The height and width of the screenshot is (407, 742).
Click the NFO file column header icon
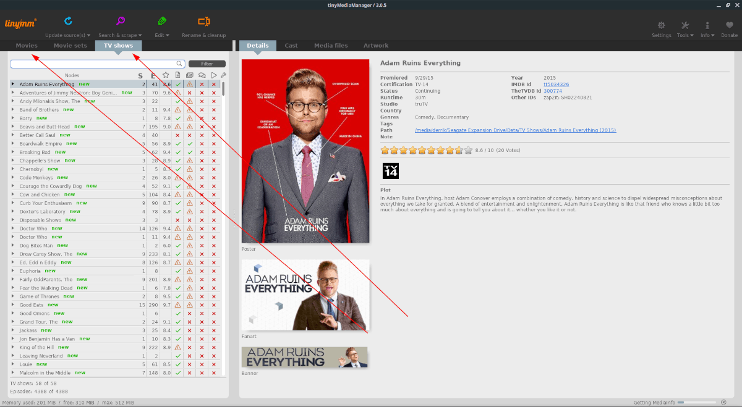point(177,75)
